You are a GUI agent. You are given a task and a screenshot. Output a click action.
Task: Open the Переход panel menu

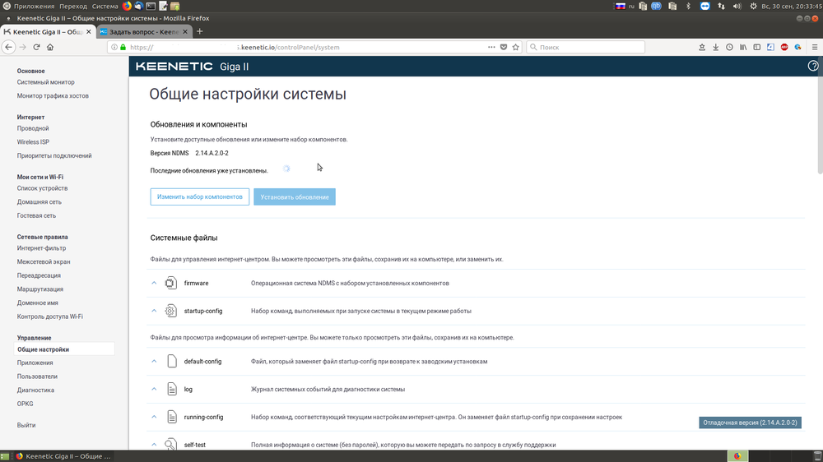(73, 7)
